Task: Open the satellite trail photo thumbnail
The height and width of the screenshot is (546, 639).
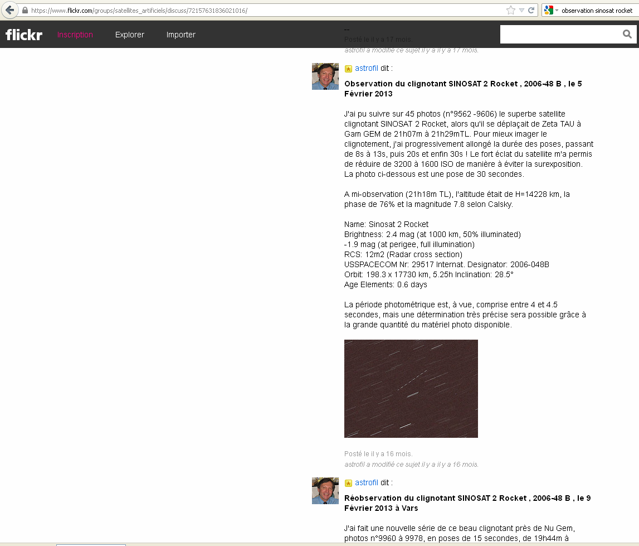Action: point(411,388)
